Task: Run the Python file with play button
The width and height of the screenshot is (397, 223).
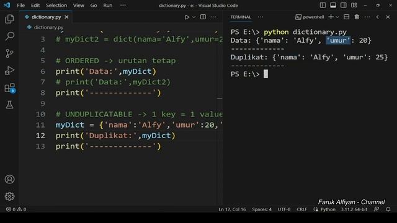Action: 187,17
